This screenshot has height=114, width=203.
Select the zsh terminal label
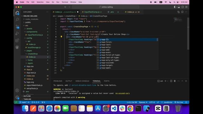160,81
